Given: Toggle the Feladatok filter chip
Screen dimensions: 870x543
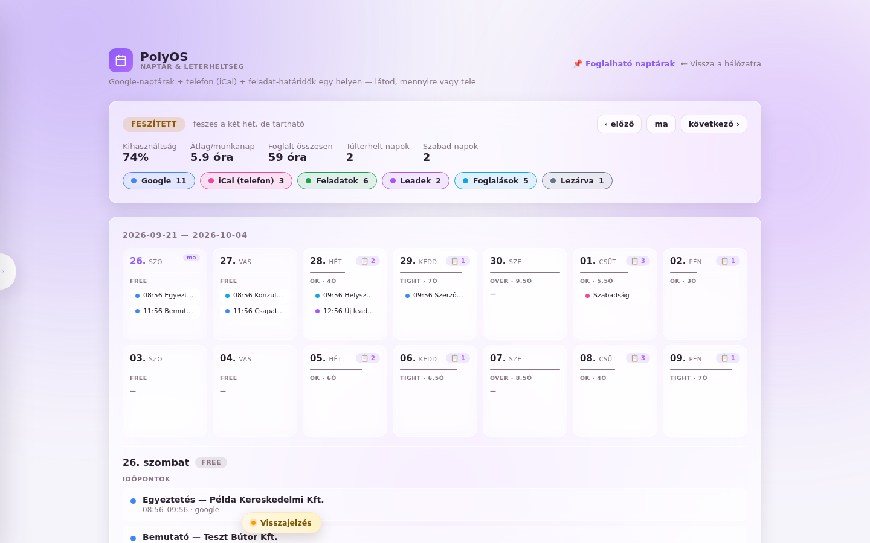Looking at the screenshot, I should coord(337,181).
